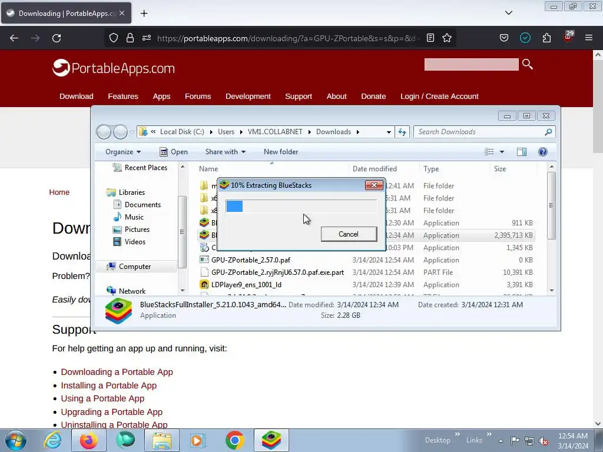
Task: Sort files by Date modified column
Action: coord(375,169)
